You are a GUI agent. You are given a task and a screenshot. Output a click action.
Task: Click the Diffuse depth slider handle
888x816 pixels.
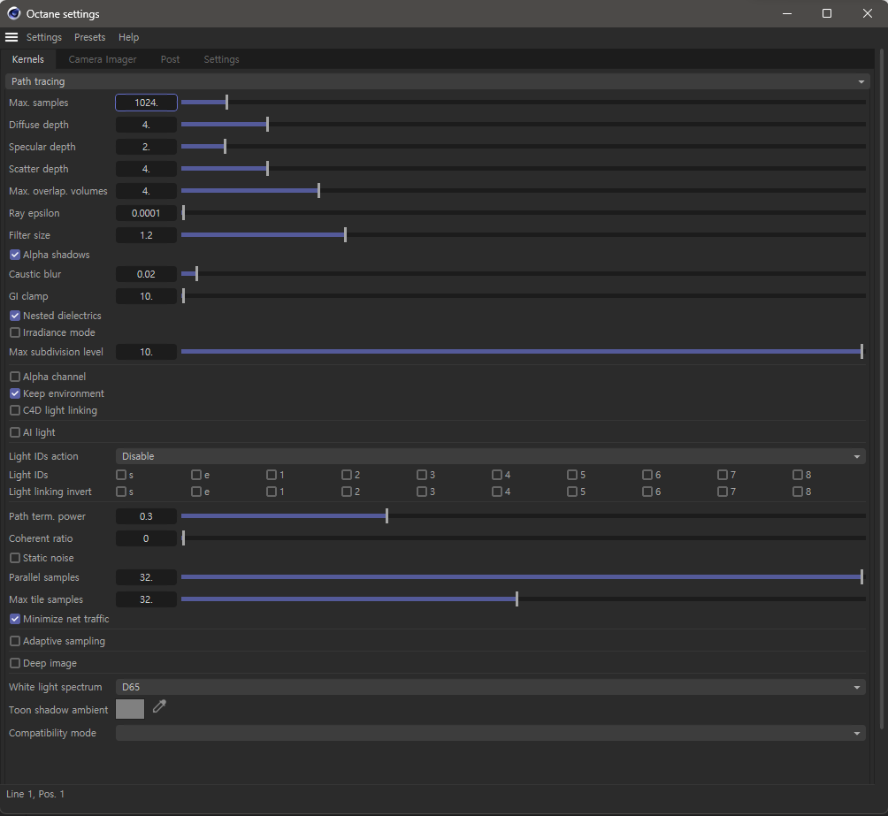[267, 125]
